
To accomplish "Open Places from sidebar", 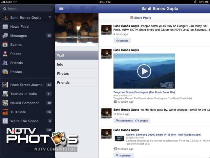I will [27, 54].
